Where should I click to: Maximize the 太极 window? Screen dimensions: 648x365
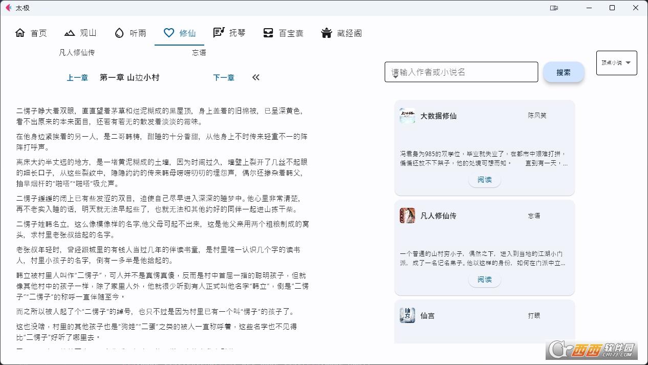pos(612,8)
